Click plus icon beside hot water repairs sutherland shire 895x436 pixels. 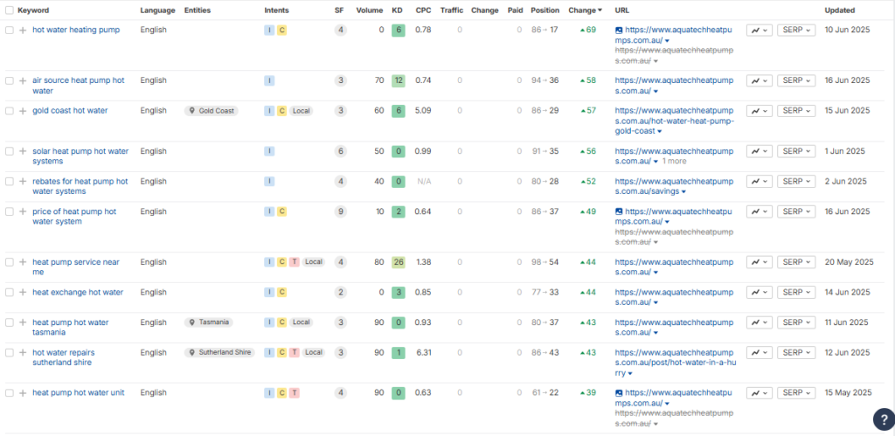[23, 353]
